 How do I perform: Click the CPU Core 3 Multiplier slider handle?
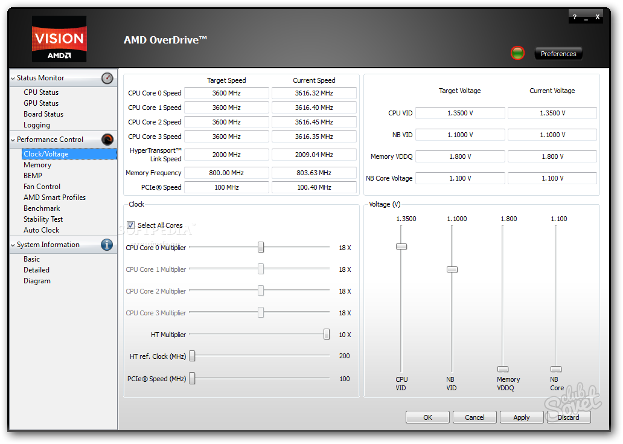coord(261,312)
